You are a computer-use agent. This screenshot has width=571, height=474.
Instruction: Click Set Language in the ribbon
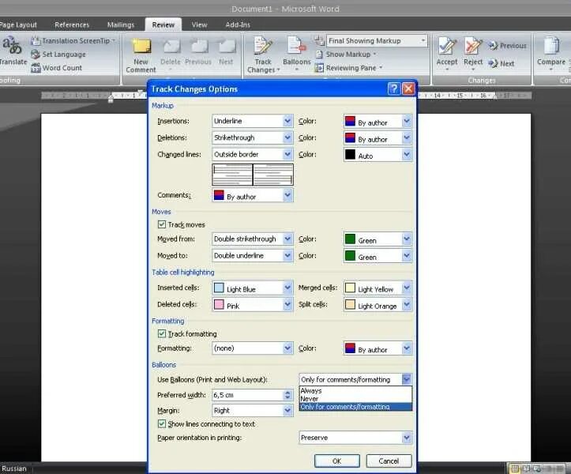(x=58, y=55)
